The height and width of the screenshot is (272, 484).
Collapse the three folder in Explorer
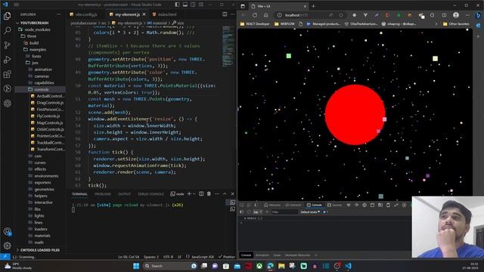(x=31, y=36)
